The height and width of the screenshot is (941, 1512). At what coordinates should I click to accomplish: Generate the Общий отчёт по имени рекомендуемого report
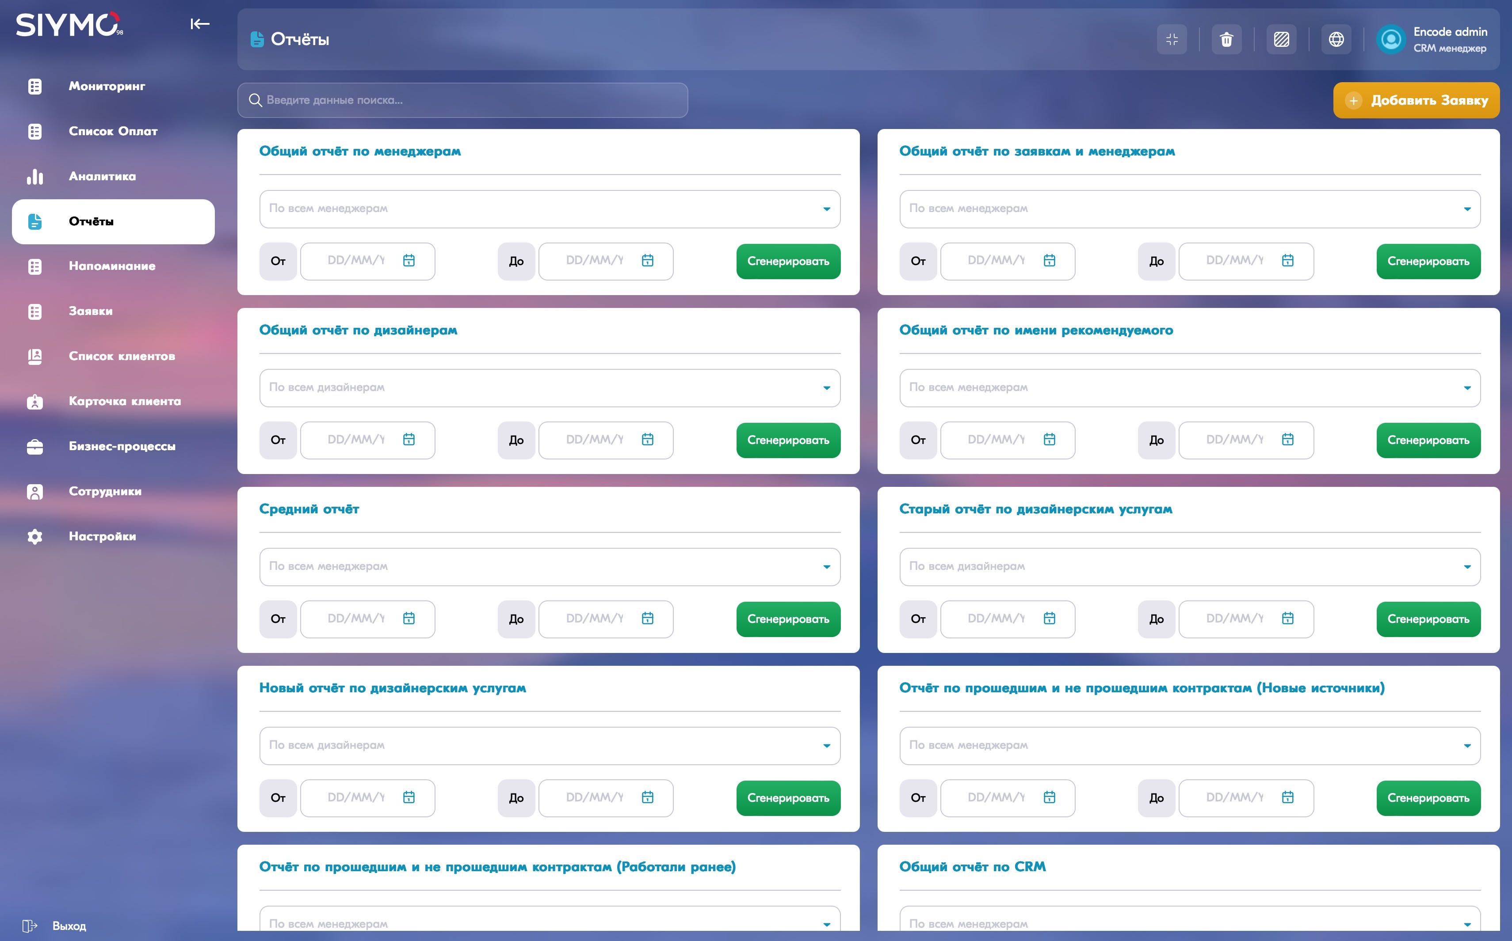tap(1428, 440)
